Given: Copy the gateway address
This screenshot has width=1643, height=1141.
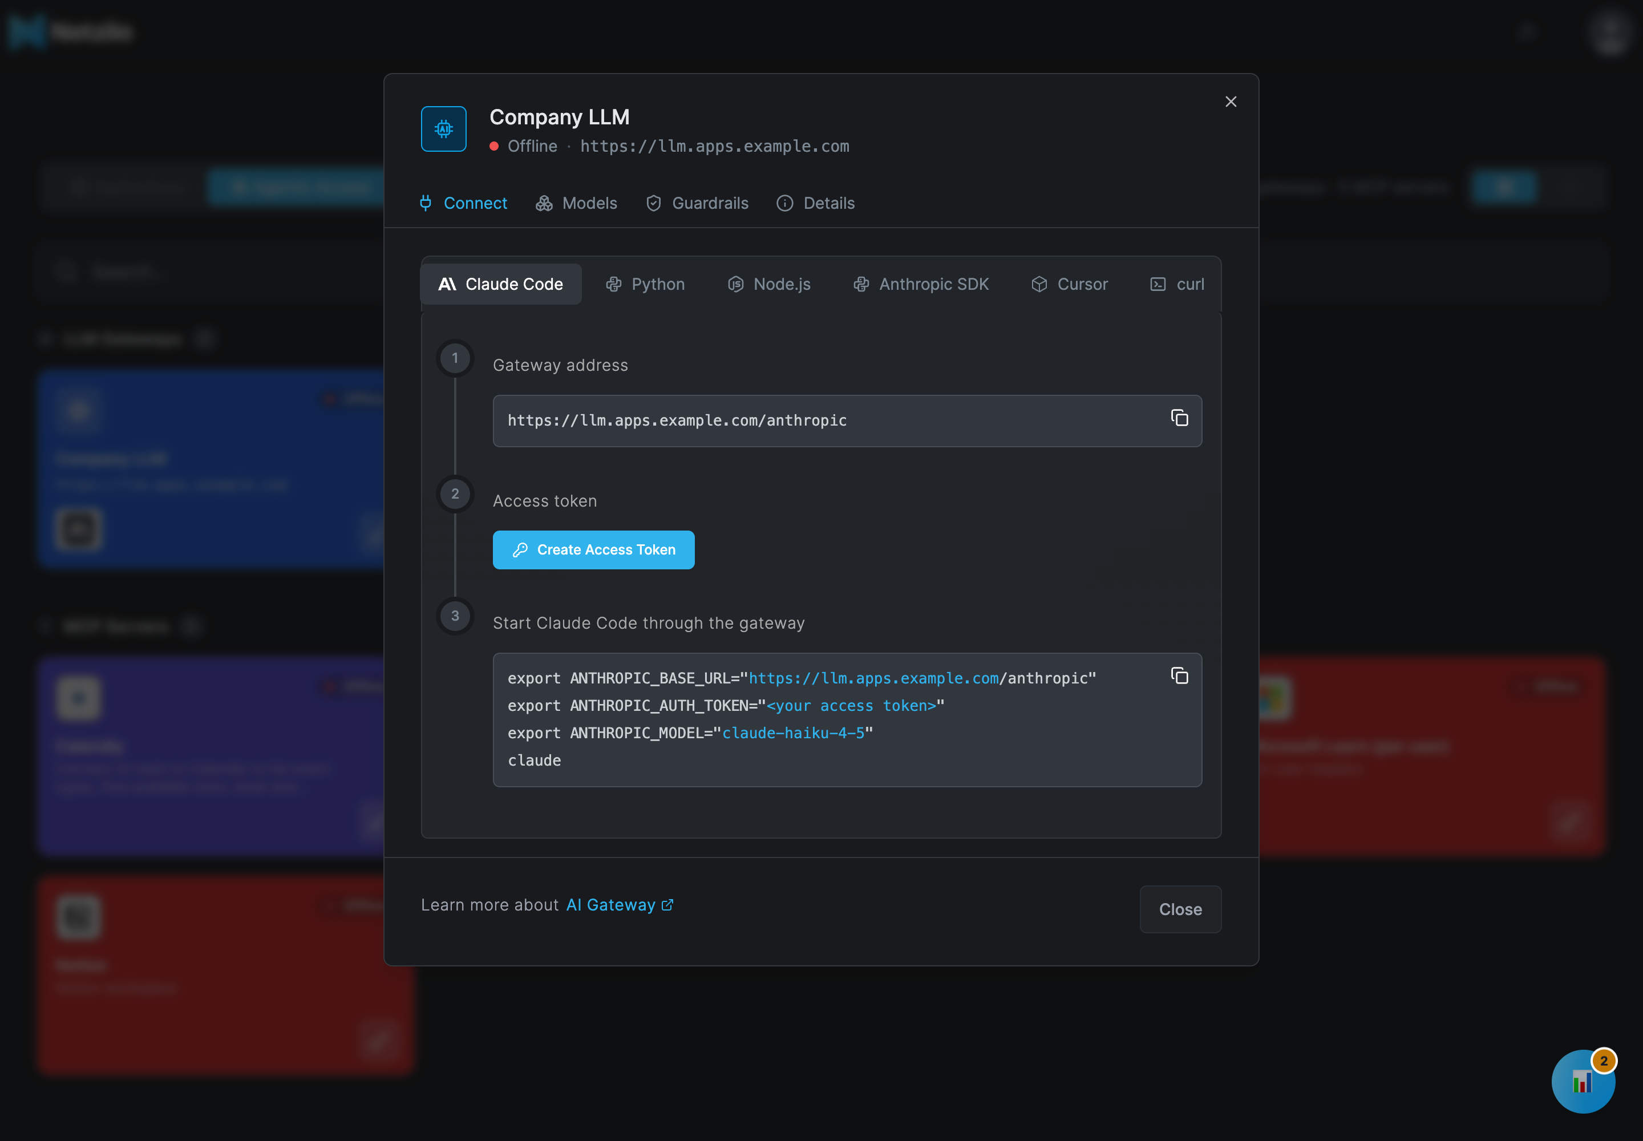Looking at the screenshot, I should pyautogui.click(x=1179, y=418).
